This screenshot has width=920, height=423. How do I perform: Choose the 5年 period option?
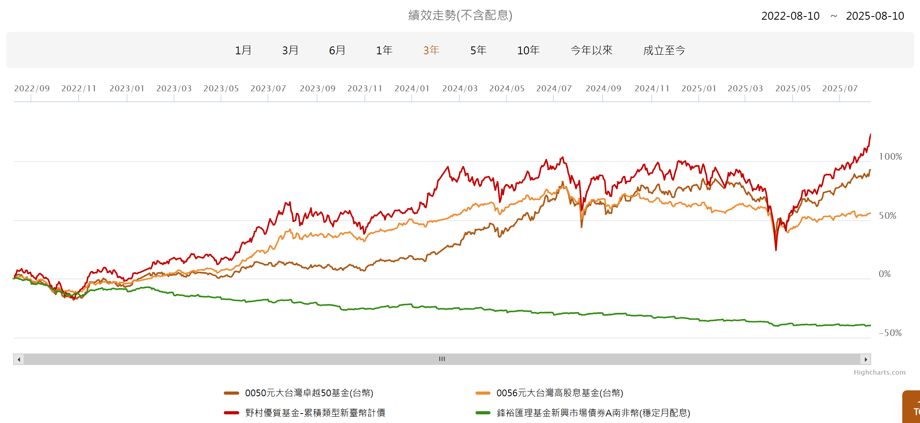[478, 50]
